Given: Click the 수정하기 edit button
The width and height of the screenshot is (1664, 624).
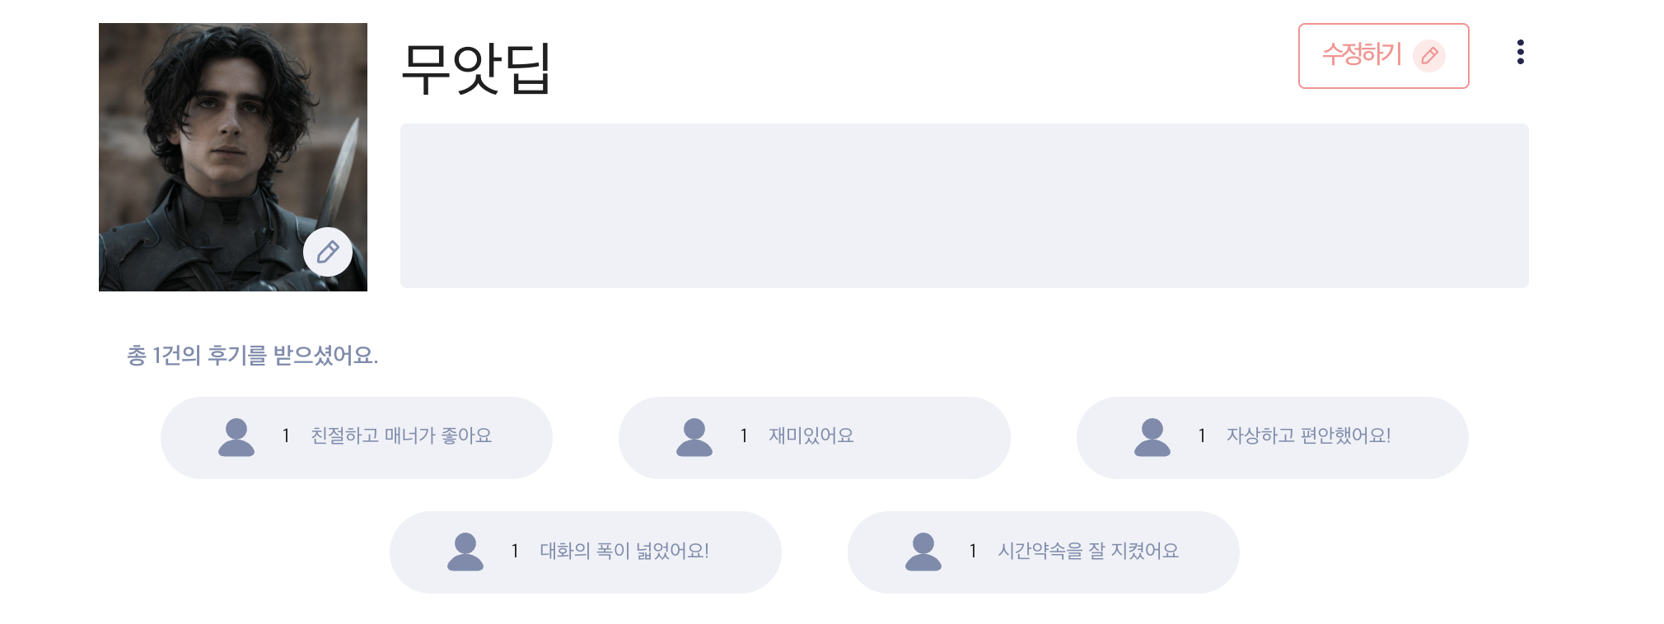Looking at the screenshot, I should pos(1384,56).
